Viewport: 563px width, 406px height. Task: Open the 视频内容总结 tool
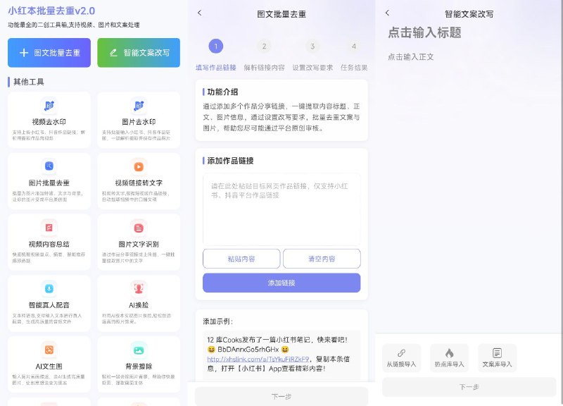pyautogui.click(x=49, y=245)
